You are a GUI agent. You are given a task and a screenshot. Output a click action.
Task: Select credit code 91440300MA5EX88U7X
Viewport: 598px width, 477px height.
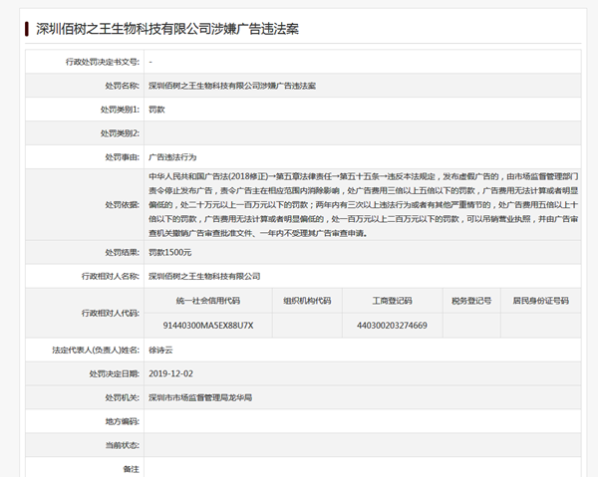coord(208,326)
